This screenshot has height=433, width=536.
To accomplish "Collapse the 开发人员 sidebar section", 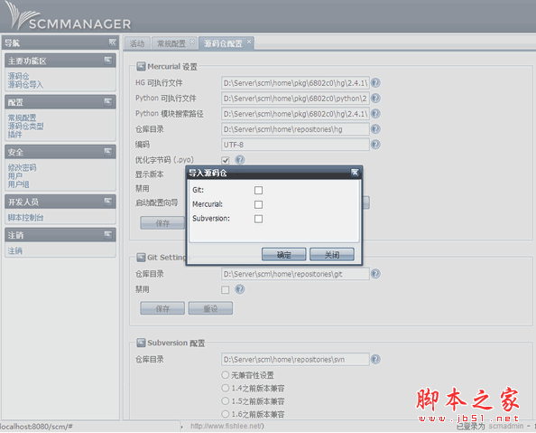I will (x=108, y=202).
